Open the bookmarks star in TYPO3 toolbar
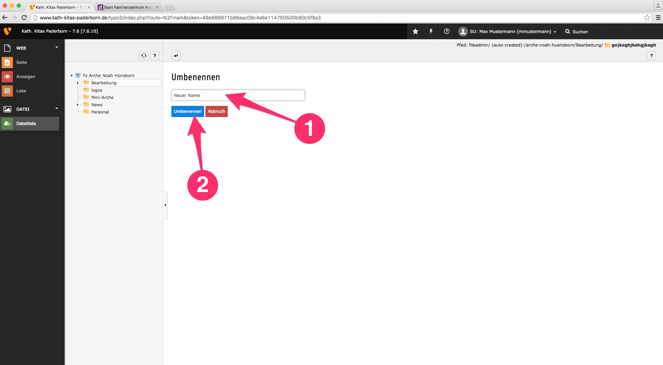663x365 pixels. [x=415, y=31]
